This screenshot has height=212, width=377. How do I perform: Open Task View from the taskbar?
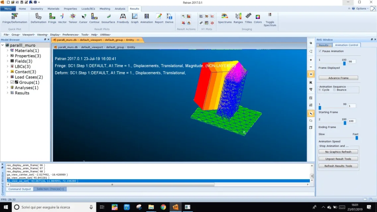coord(102,207)
